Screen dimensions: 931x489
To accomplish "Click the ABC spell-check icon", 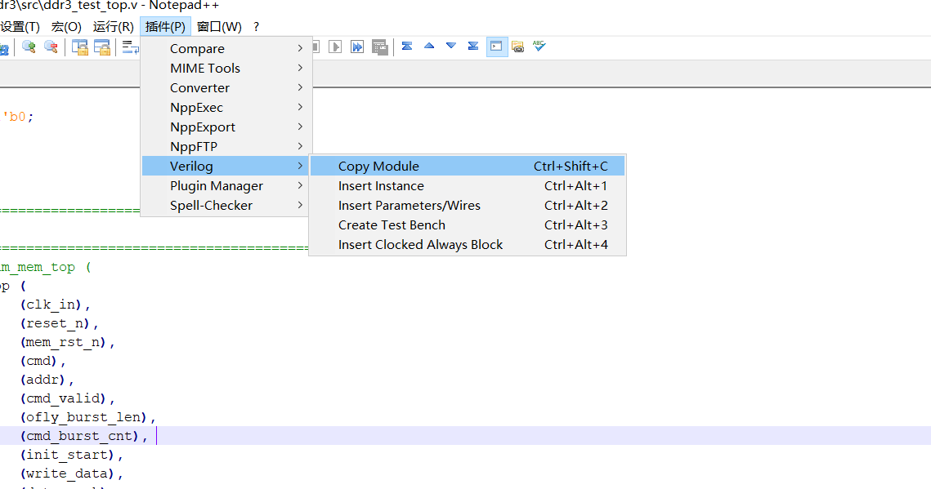I will click(x=539, y=47).
